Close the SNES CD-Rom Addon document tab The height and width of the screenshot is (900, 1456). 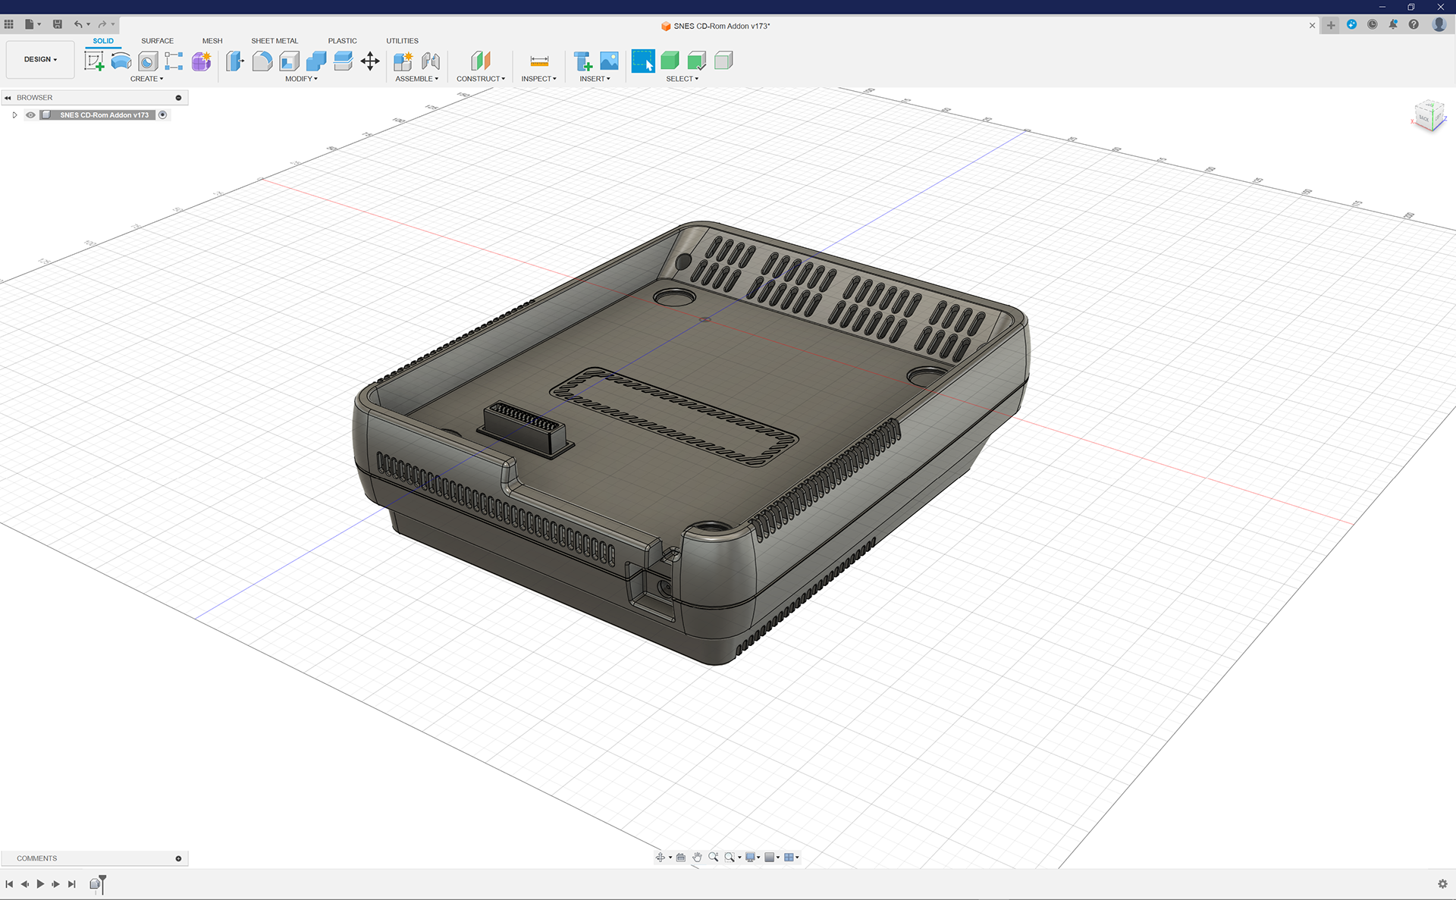click(1312, 26)
